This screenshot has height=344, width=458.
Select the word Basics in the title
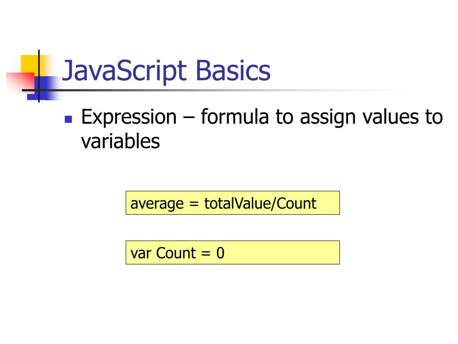point(233,70)
